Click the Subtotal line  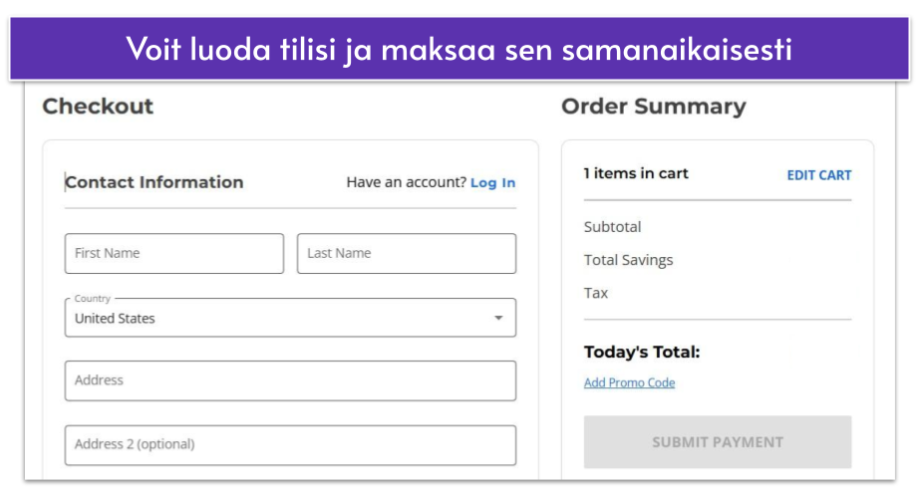(613, 227)
